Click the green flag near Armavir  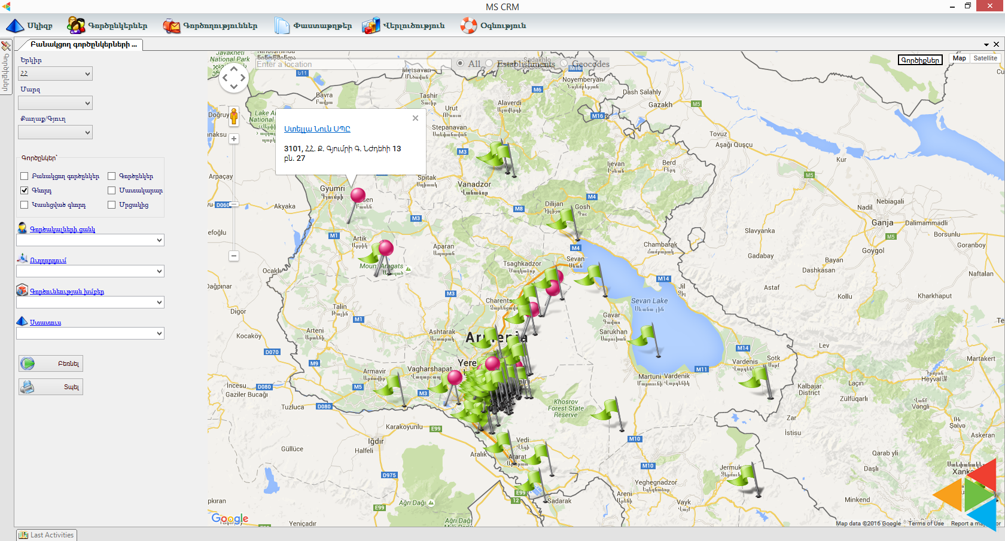392,385
